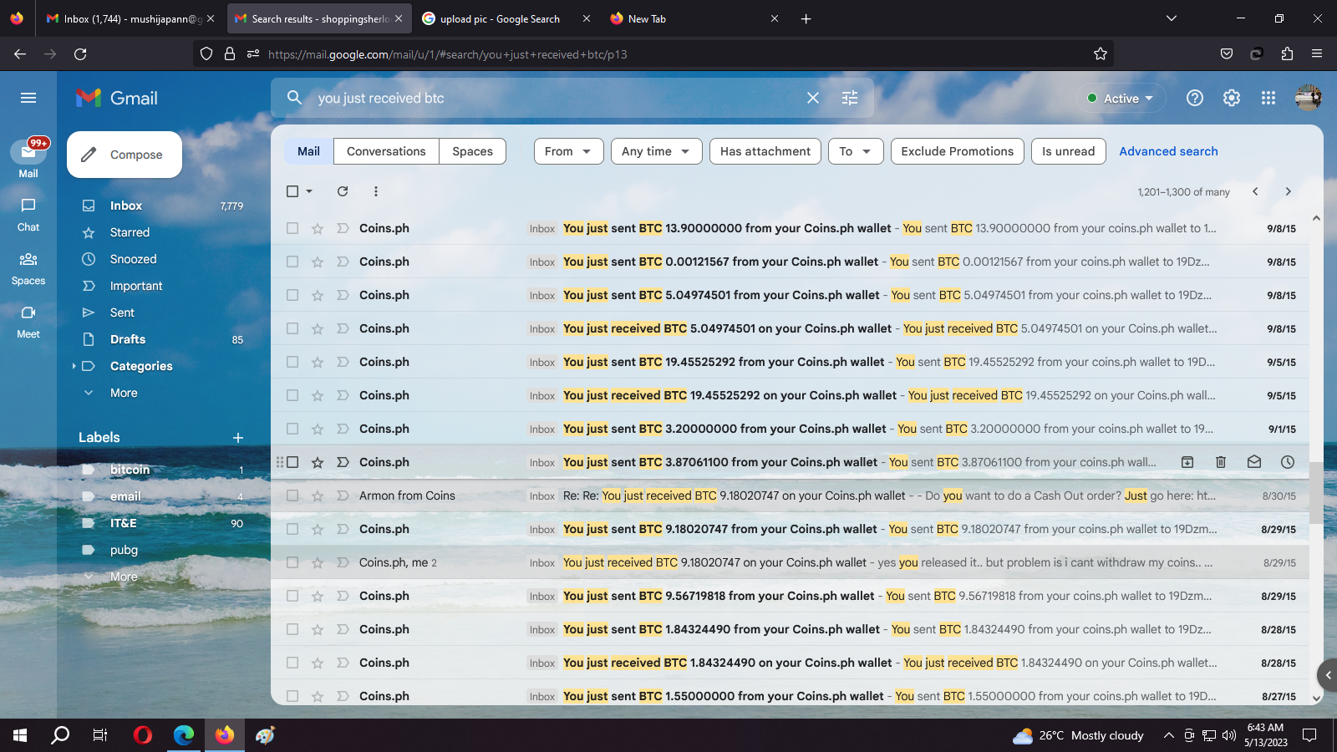Archive the BTC 3.87061100 sent email
Screen dimensions: 1337x752
coord(1187,462)
